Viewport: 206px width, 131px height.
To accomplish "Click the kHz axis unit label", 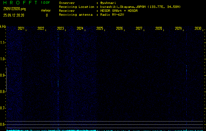I will (x=3, y=27).
